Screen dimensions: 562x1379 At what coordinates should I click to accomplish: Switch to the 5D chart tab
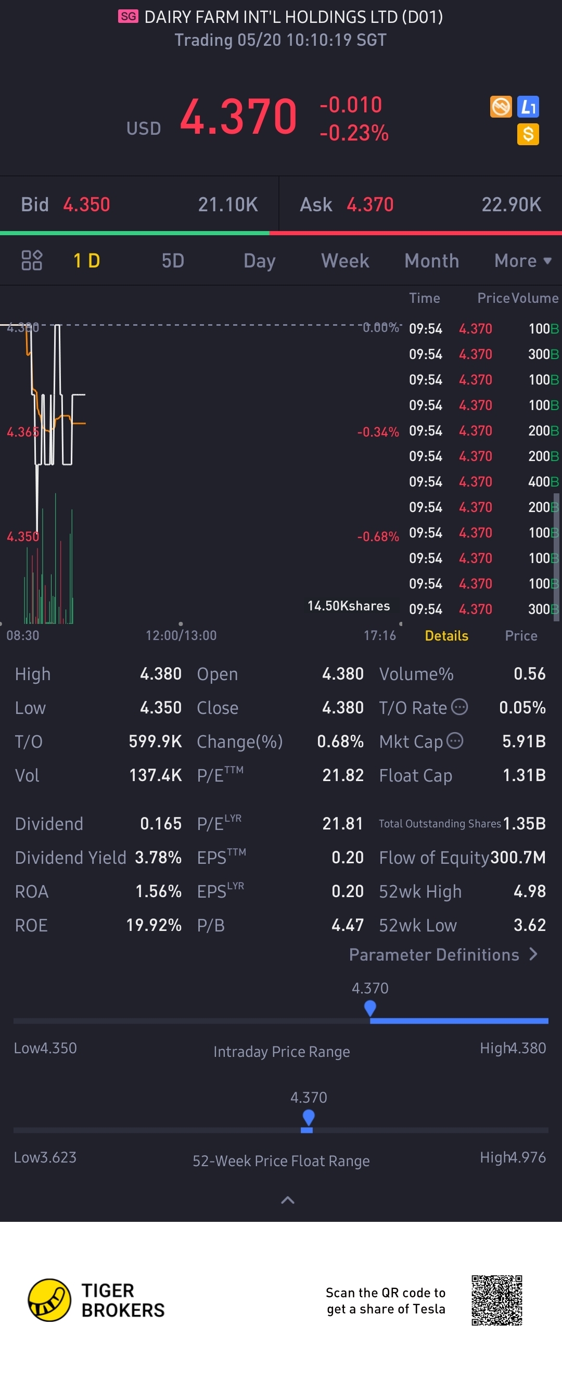point(173,261)
